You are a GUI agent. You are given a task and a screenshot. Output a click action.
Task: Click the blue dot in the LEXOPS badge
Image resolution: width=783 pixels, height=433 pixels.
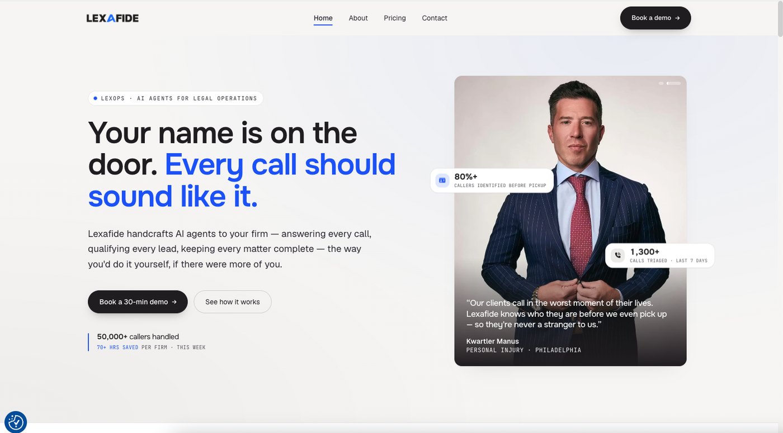click(95, 98)
